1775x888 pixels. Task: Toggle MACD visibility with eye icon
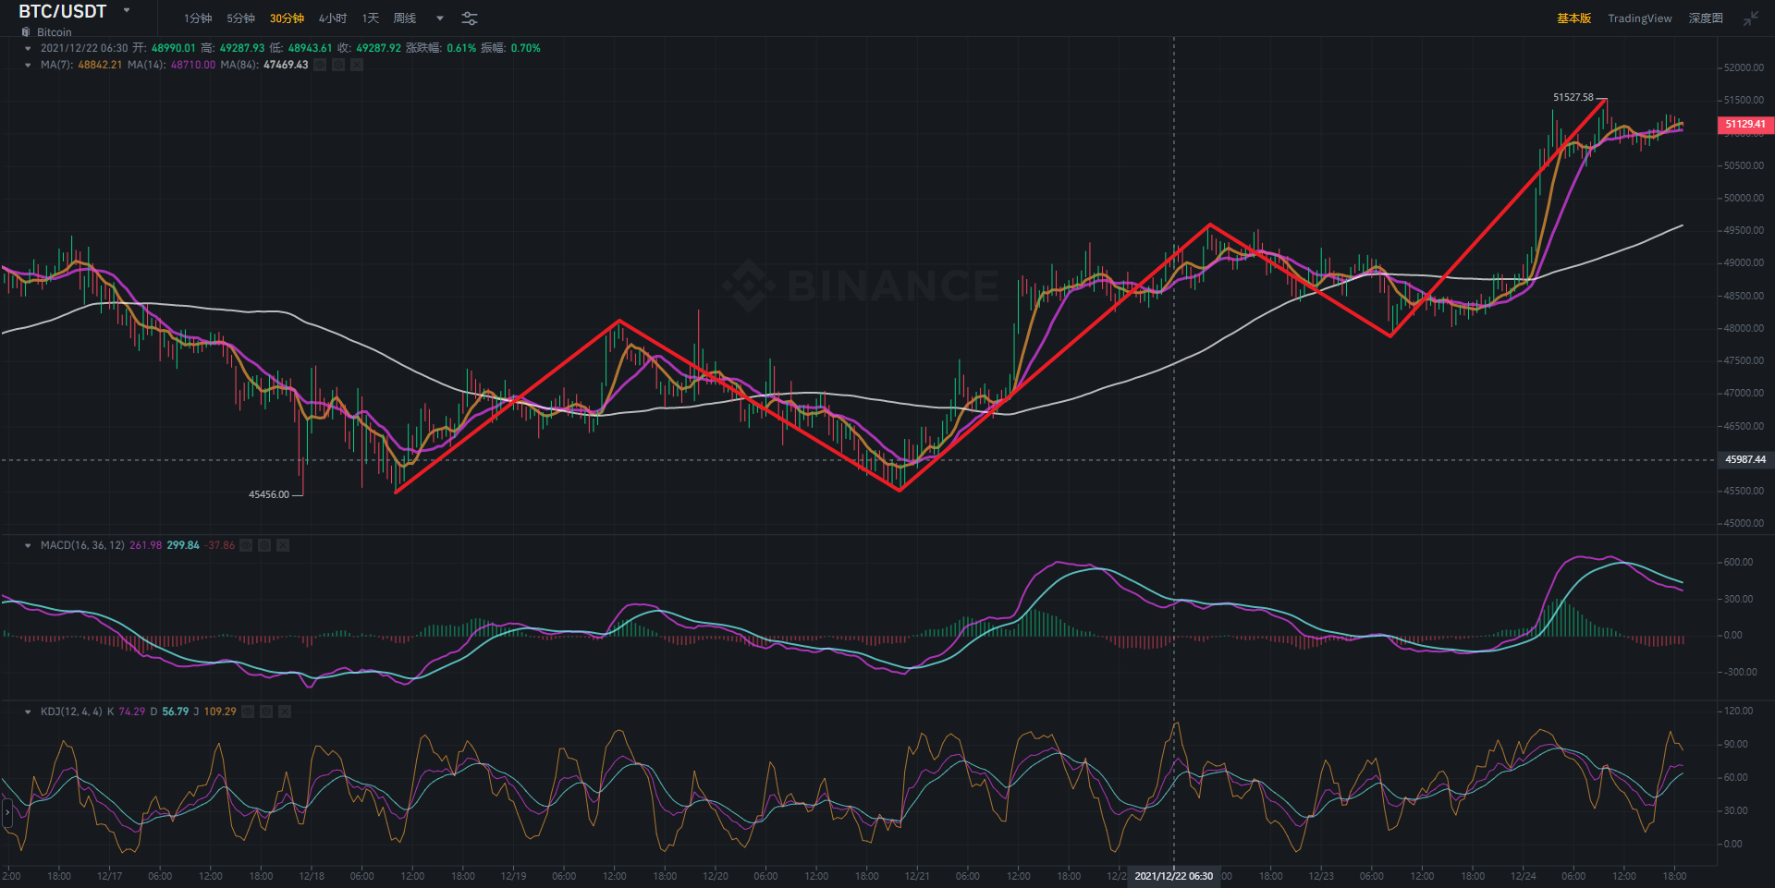[246, 545]
